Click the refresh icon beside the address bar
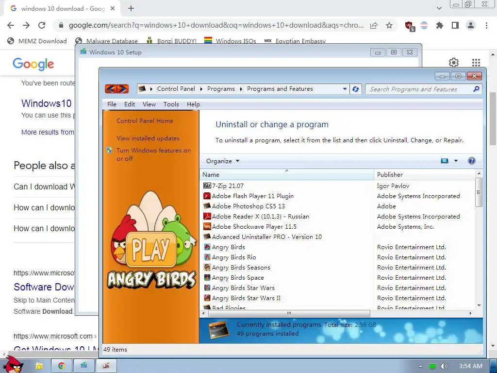Viewport: 497px width, 373px height. click(356, 89)
